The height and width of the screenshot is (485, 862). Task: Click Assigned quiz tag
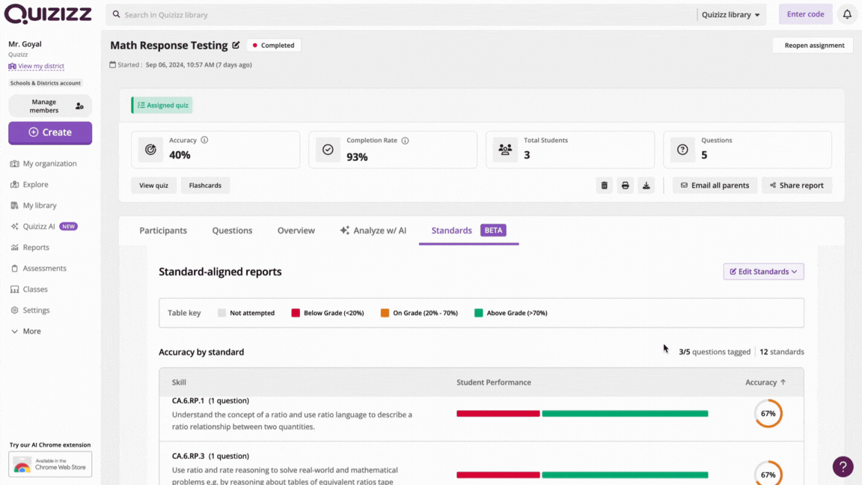tap(162, 105)
